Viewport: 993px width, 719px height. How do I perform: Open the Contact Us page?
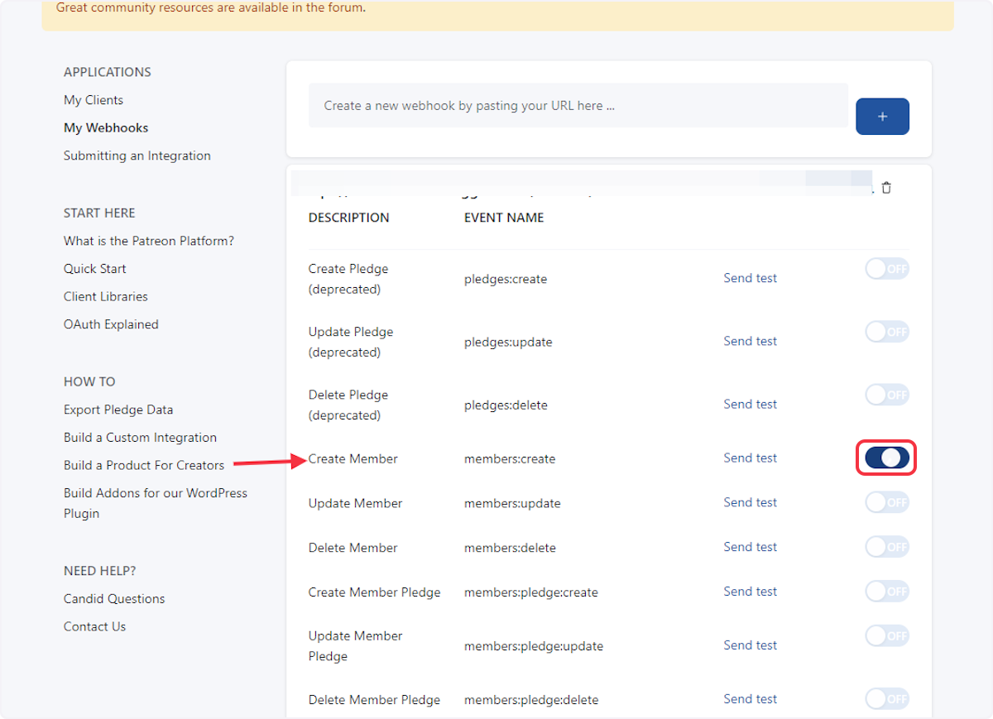94,626
